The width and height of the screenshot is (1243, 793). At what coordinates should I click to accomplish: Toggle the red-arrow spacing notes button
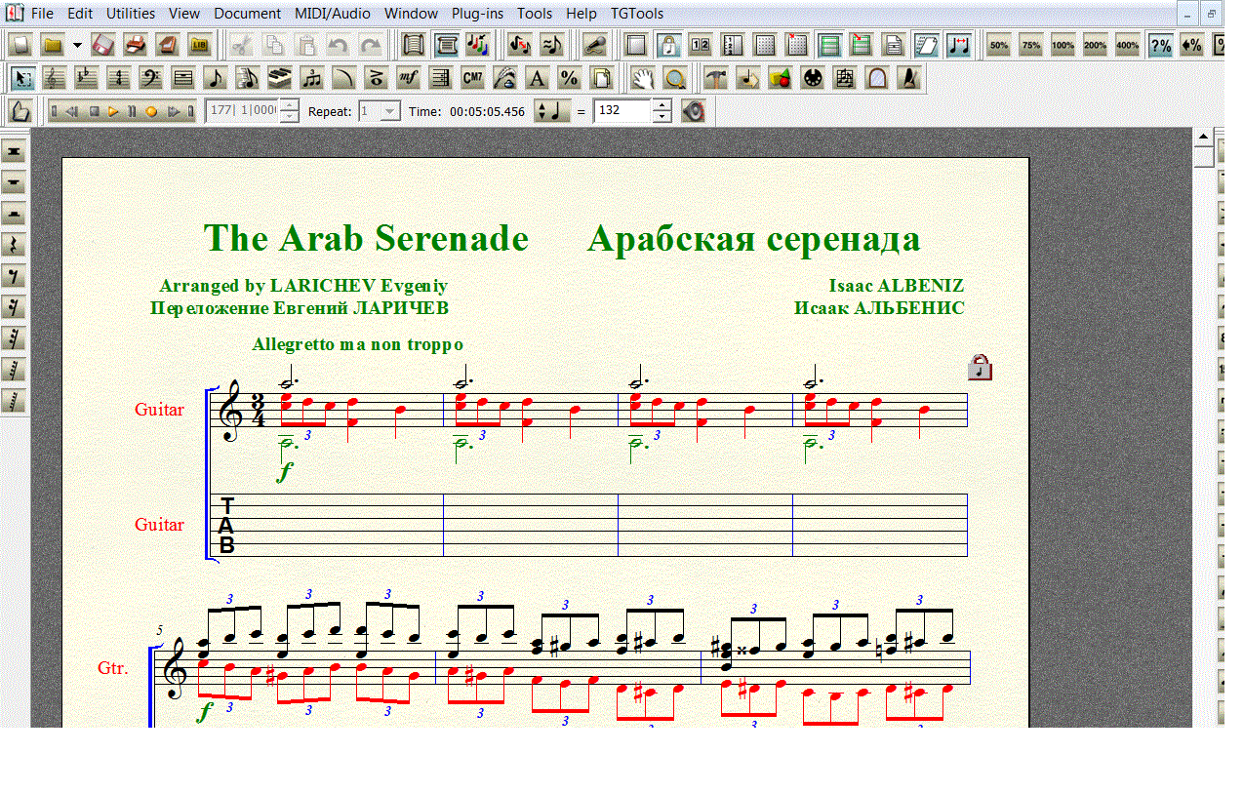pos(960,45)
